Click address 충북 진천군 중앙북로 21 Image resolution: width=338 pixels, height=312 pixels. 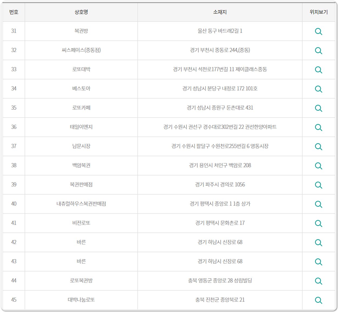[220, 300]
